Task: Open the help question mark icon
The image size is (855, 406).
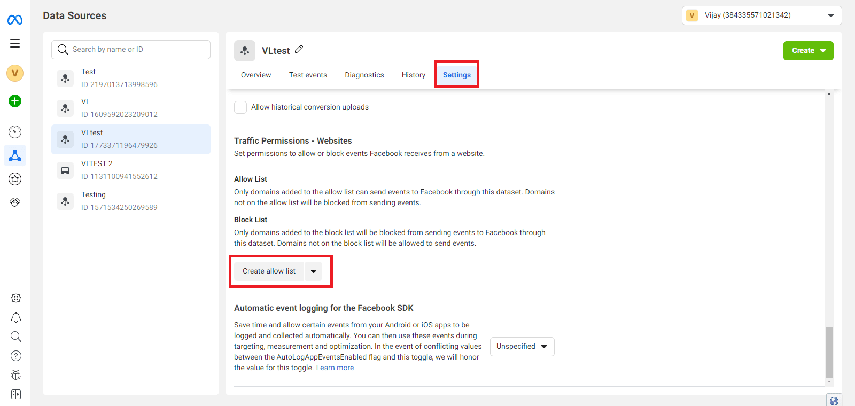Action: tap(16, 356)
